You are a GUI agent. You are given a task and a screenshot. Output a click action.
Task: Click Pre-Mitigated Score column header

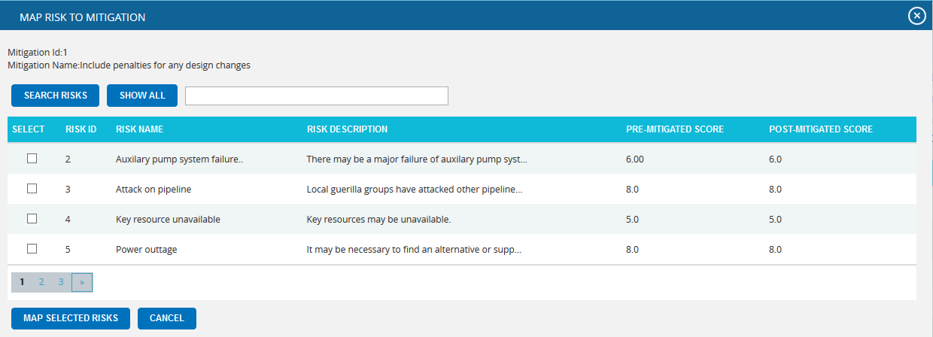coord(675,129)
